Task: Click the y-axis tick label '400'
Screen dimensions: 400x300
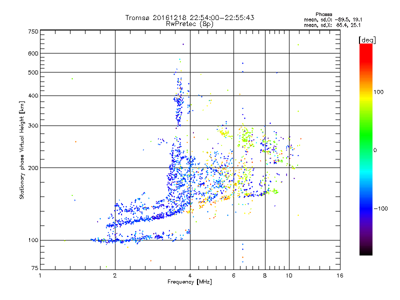Action: click(33, 95)
